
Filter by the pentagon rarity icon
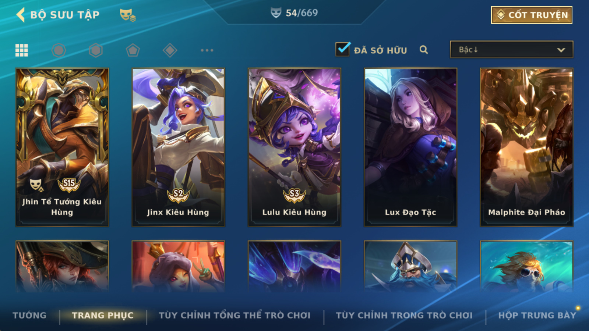tap(133, 50)
